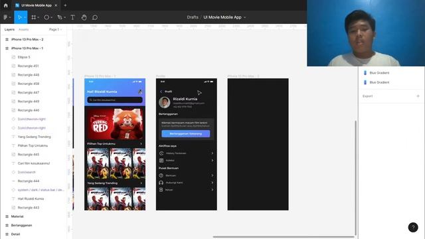The height and width of the screenshot is (239, 425).
Task: Open the shape tools dropdown arrow
Action: point(52,17)
